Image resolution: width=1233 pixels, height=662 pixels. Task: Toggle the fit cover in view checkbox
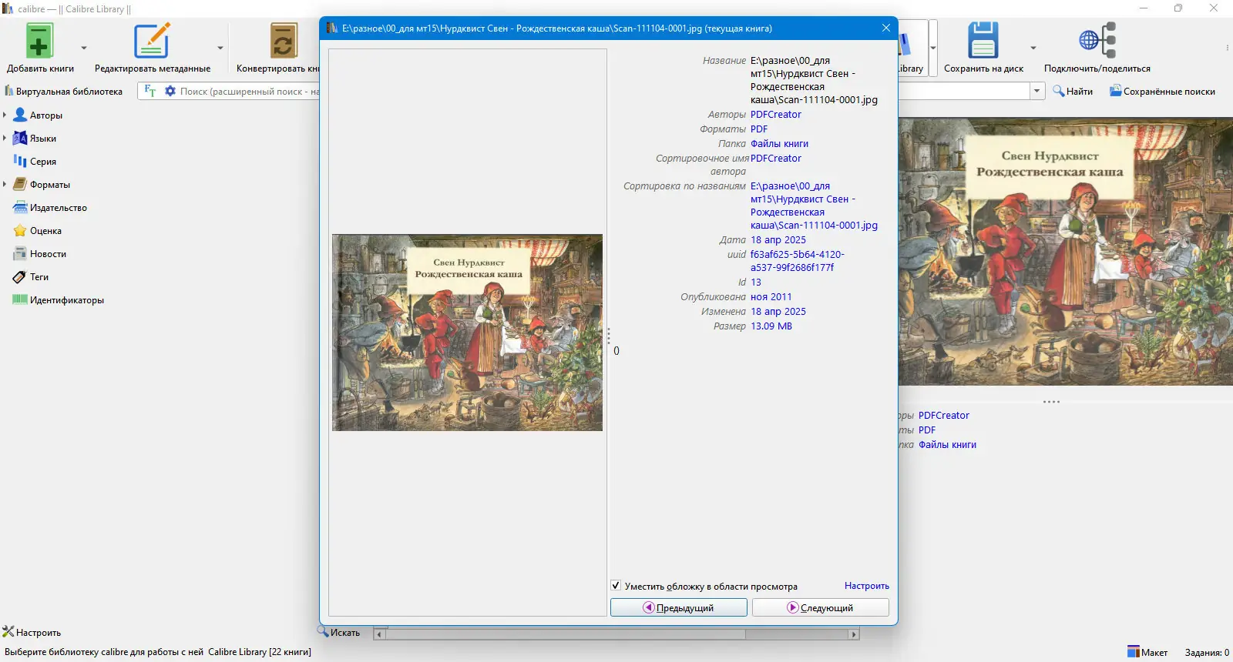616,586
